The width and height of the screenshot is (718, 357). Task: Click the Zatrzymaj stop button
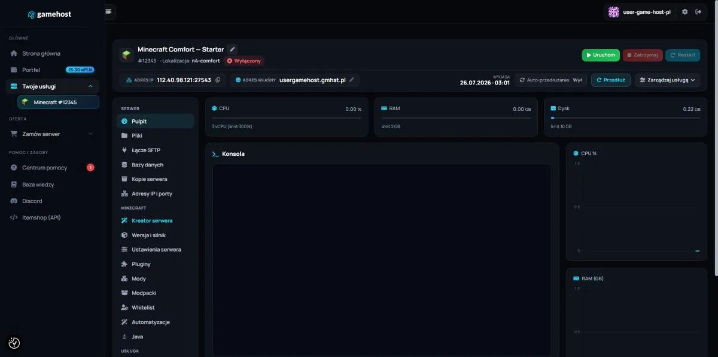click(x=643, y=55)
